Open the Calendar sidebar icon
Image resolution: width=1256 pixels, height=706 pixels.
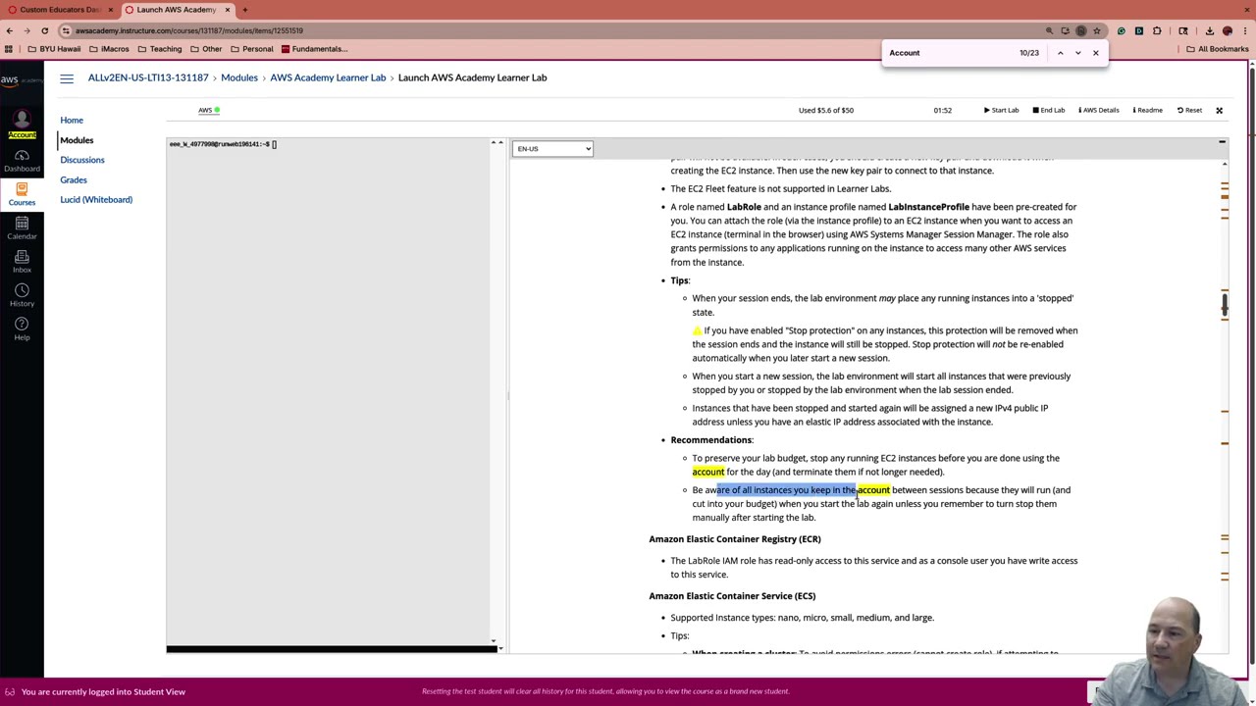[22, 228]
